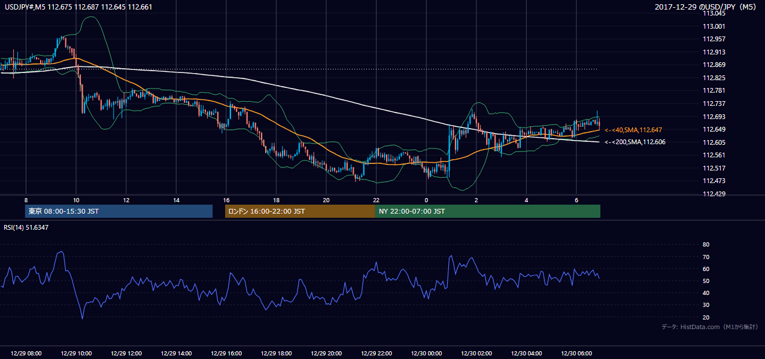
Task: Click the '12/29 16:00' bottom time label
Action: (226, 354)
